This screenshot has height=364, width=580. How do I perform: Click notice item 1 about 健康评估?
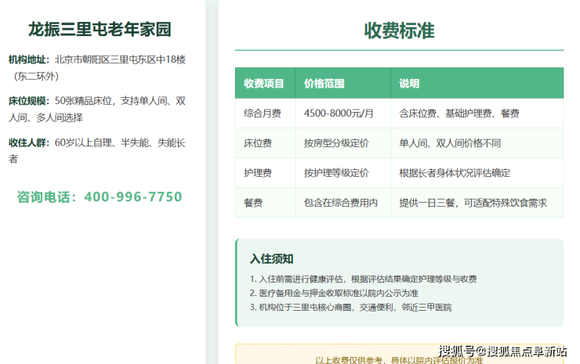[363, 279]
